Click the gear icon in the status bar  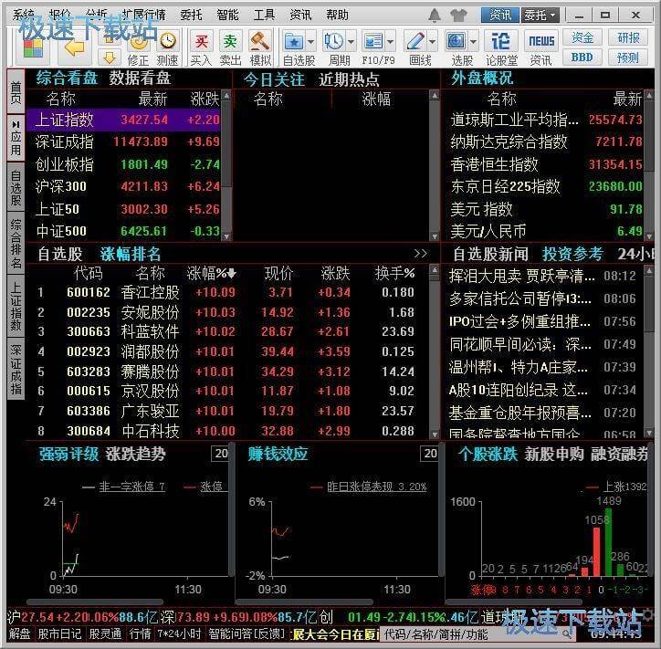coord(650,615)
